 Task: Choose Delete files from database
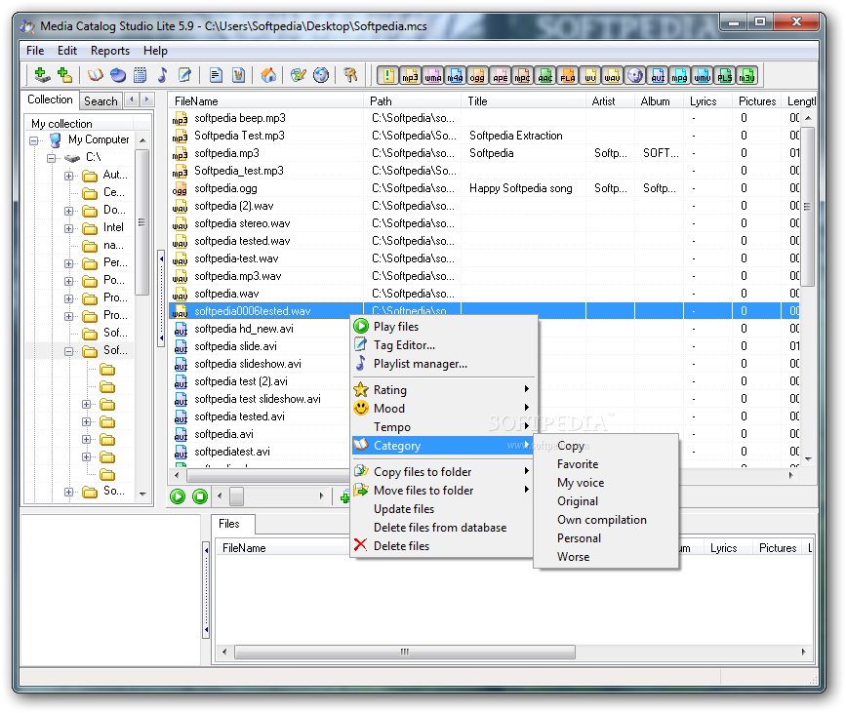pyautogui.click(x=443, y=528)
